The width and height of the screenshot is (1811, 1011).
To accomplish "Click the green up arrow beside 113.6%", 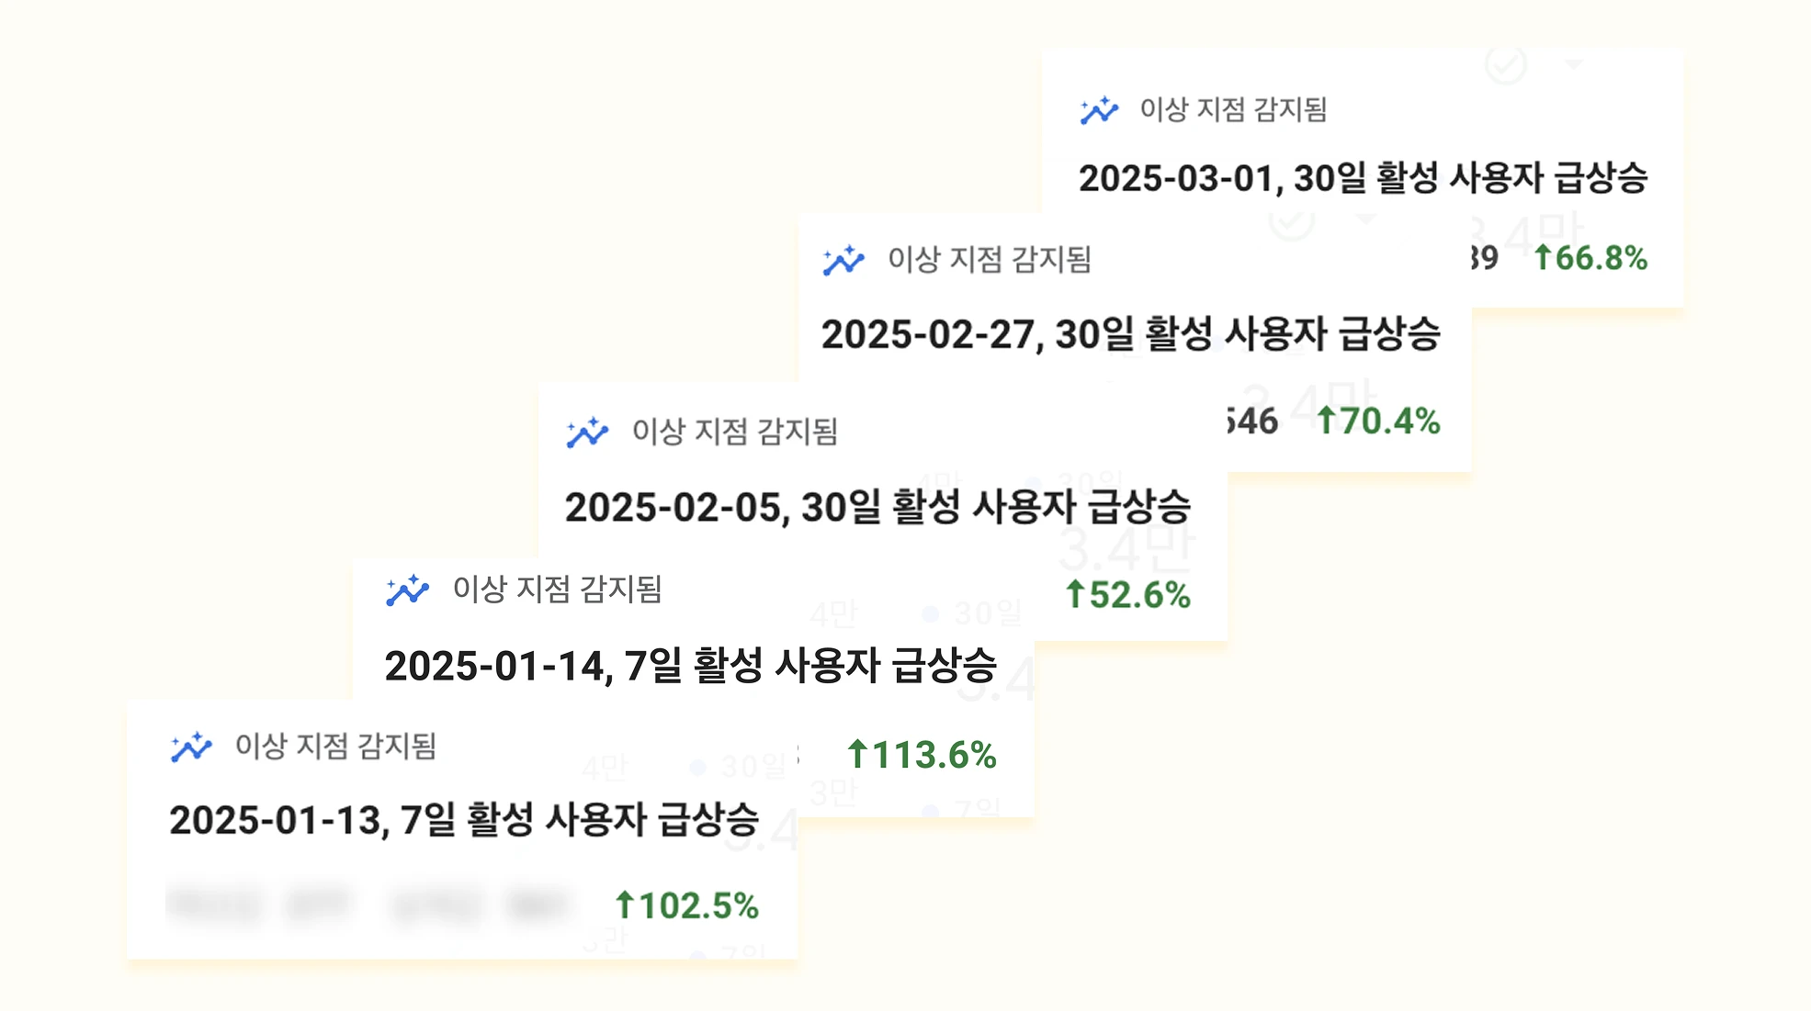I will point(857,754).
